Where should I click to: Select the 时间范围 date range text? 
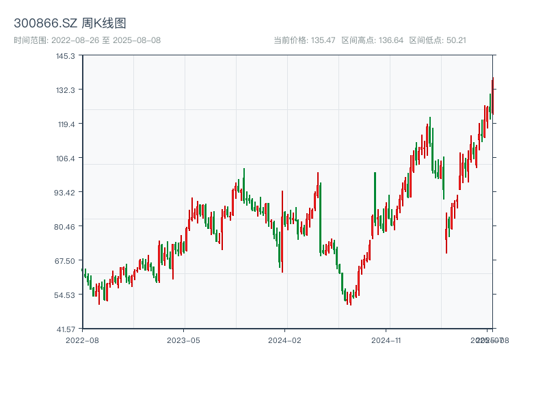click(x=87, y=40)
